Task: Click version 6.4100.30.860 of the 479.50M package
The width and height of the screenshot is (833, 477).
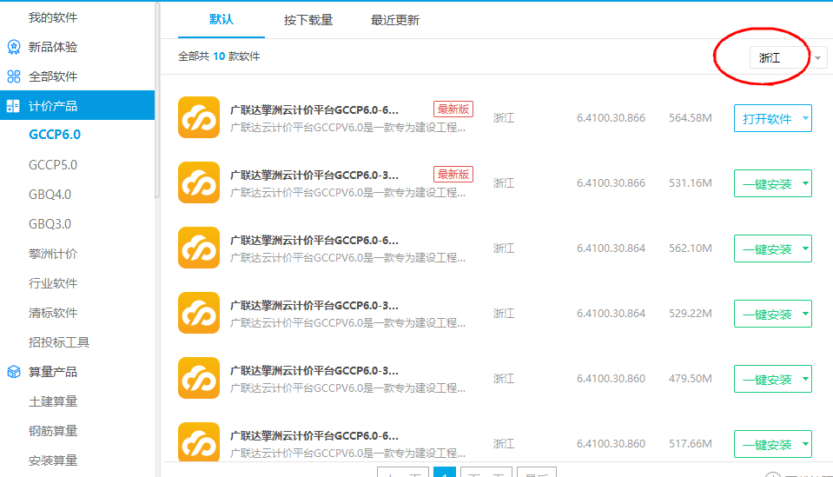Action: coord(611,378)
